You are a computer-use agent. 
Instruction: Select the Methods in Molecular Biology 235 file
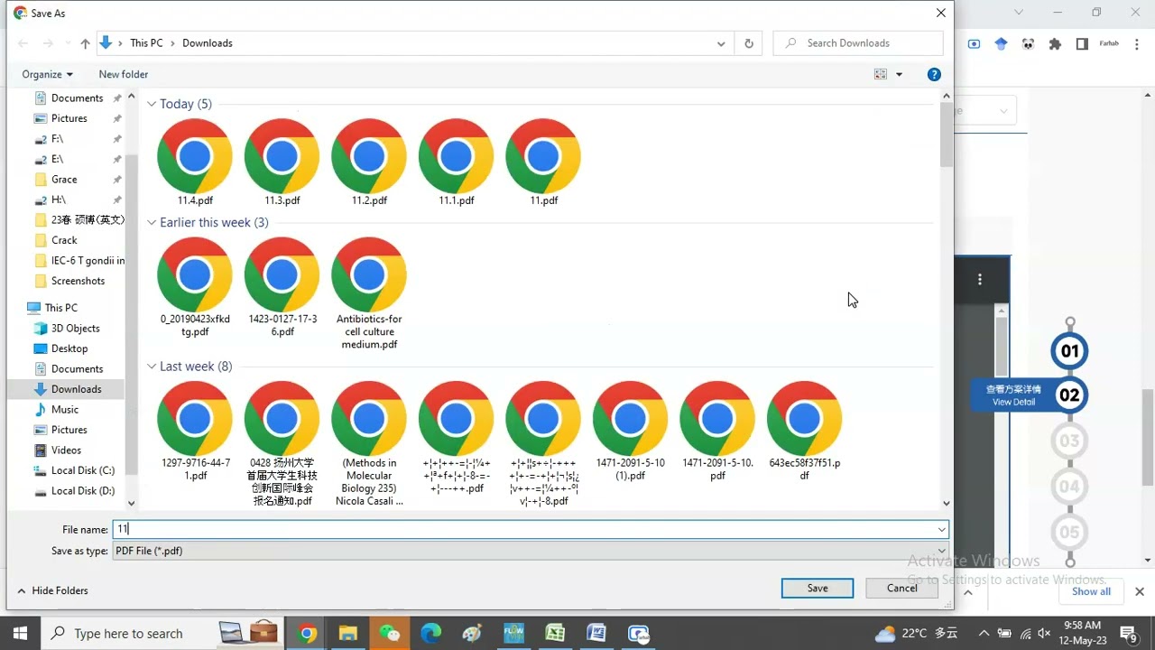point(369,443)
